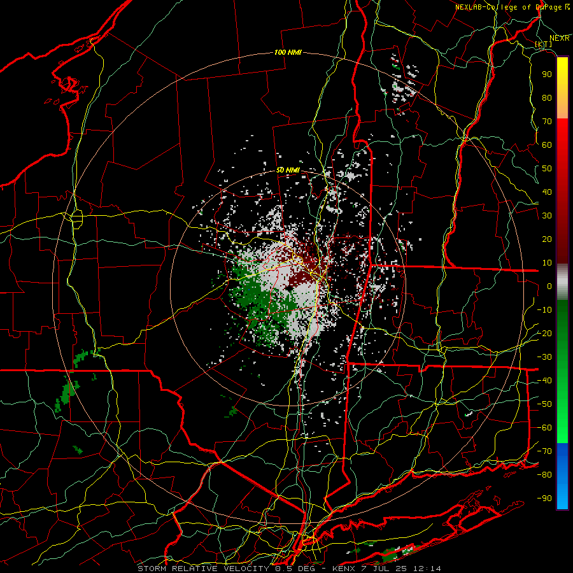This screenshot has width=573, height=573.
Task: Click the -10 value on the velocity scale
Action: point(544,310)
